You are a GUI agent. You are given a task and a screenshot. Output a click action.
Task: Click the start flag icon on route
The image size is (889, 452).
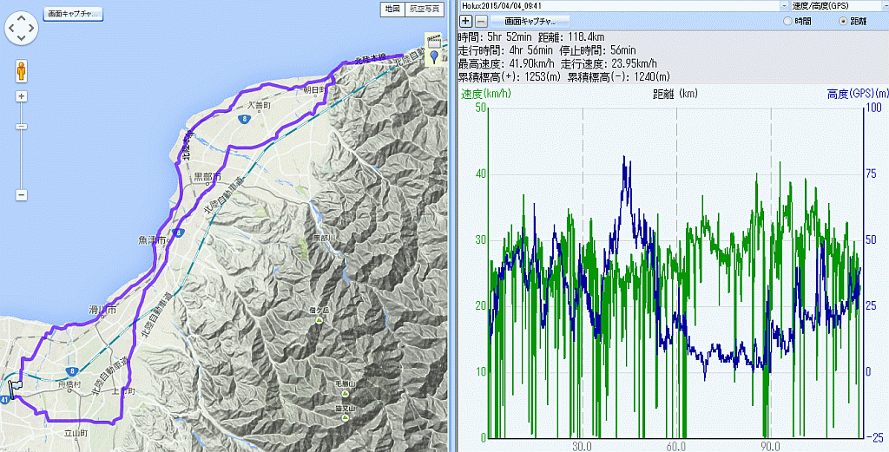16,388
